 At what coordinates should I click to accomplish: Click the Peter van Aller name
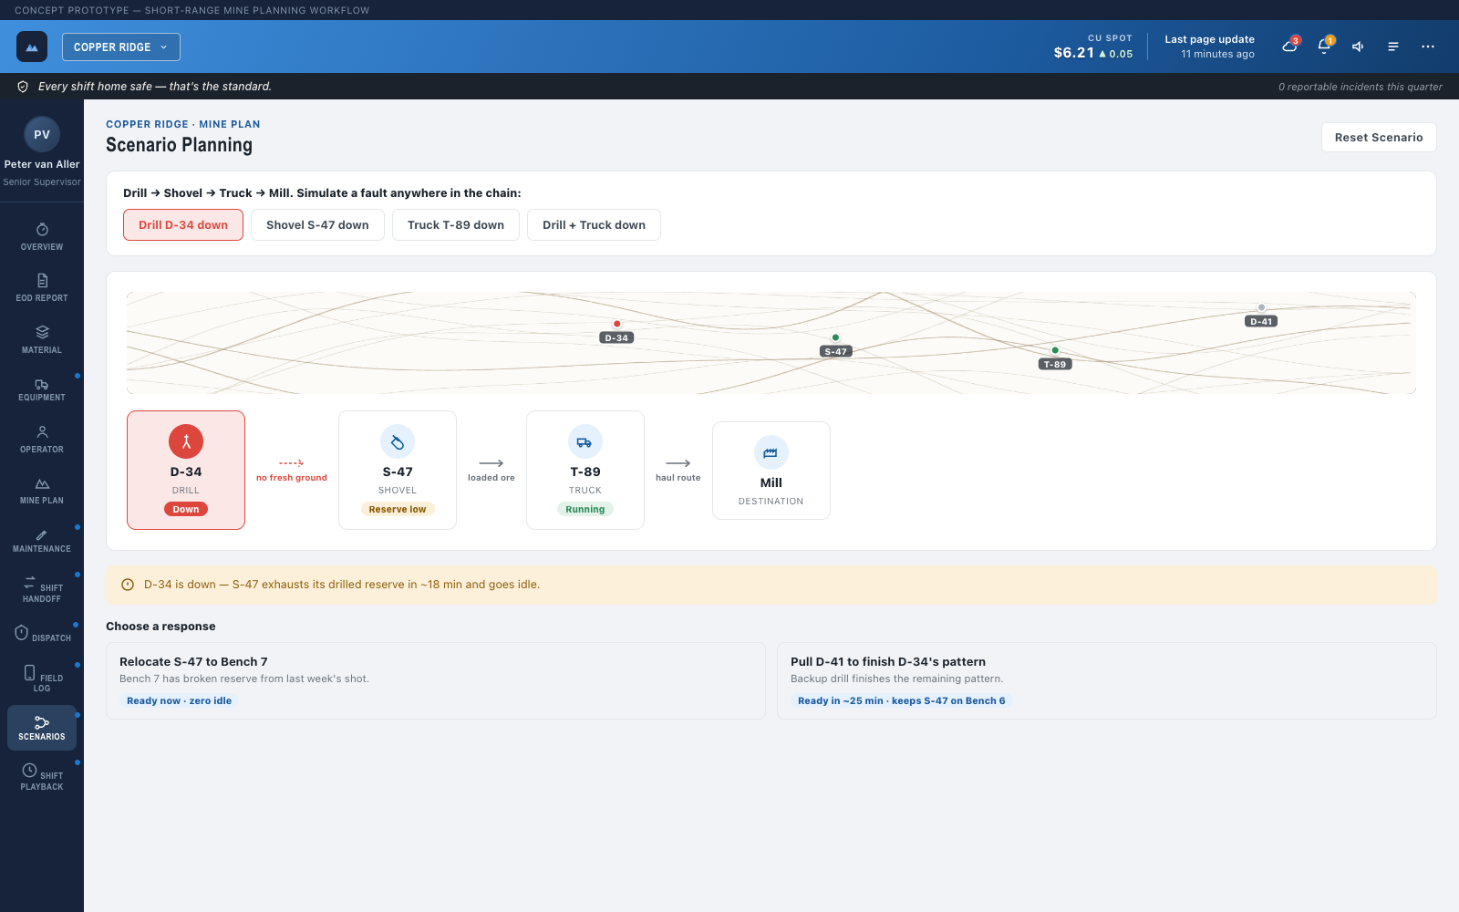pyautogui.click(x=42, y=164)
